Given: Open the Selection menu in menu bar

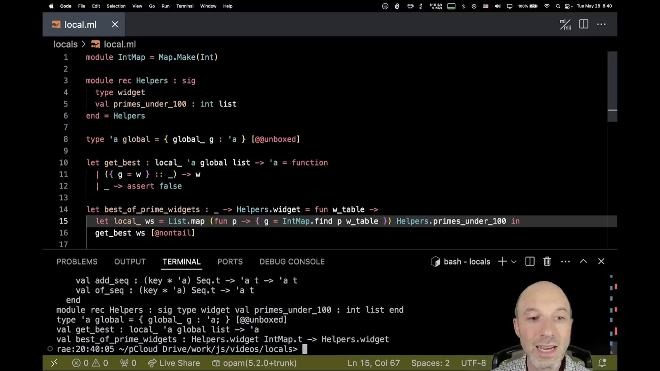Looking at the screenshot, I should 116,6.
